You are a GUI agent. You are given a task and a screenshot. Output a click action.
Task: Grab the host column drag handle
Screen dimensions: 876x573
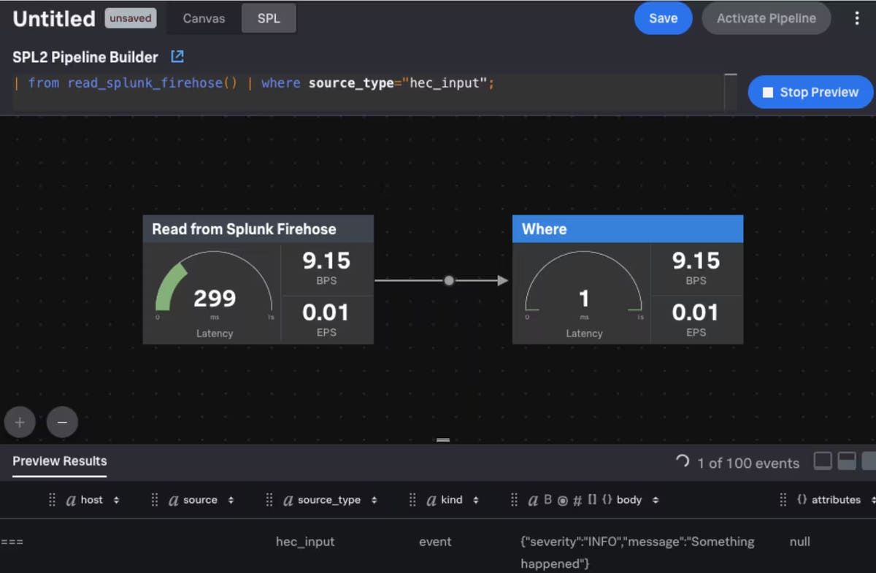tap(53, 500)
